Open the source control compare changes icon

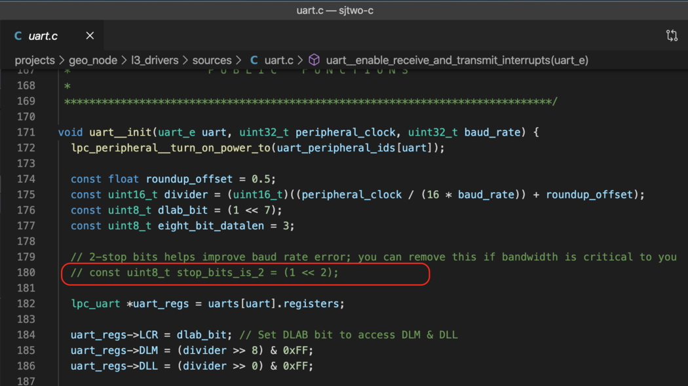click(x=672, y=35)
